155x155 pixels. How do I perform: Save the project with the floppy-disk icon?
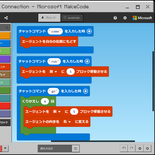pyautogui.click(x=76, y=148)
